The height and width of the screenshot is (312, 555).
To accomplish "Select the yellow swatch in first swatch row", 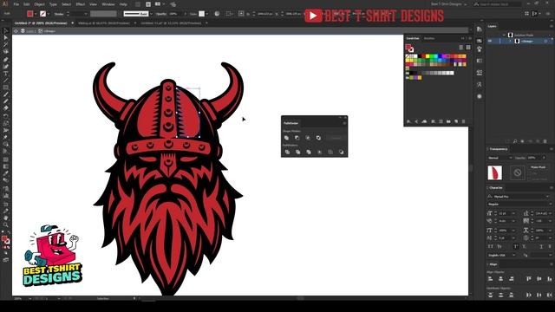I will [428, 55].
